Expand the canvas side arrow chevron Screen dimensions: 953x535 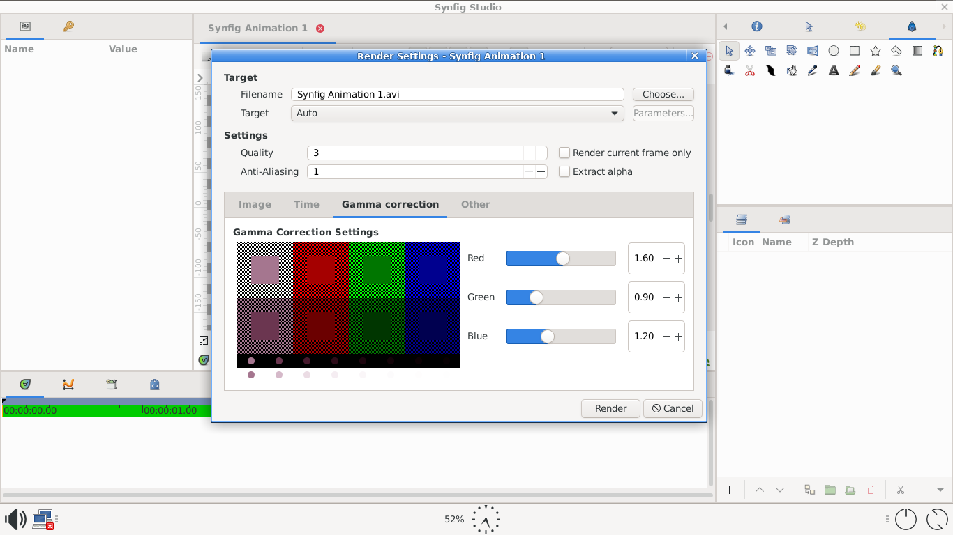tap(200, 78)
